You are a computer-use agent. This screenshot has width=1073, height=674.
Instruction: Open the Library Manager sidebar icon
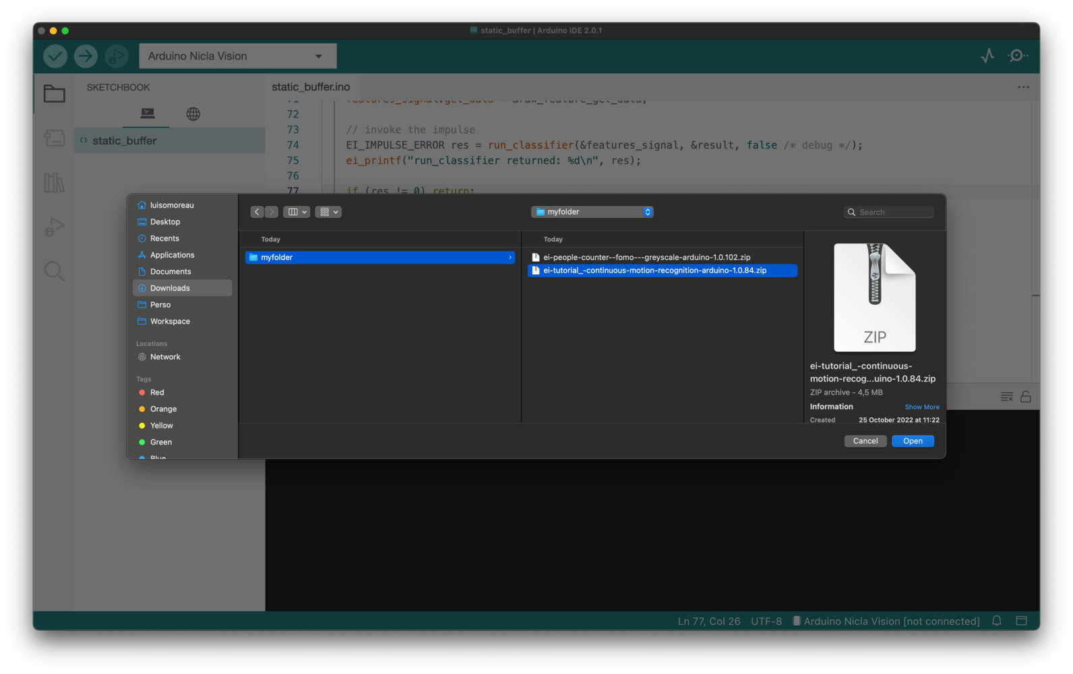pos(54,183)
